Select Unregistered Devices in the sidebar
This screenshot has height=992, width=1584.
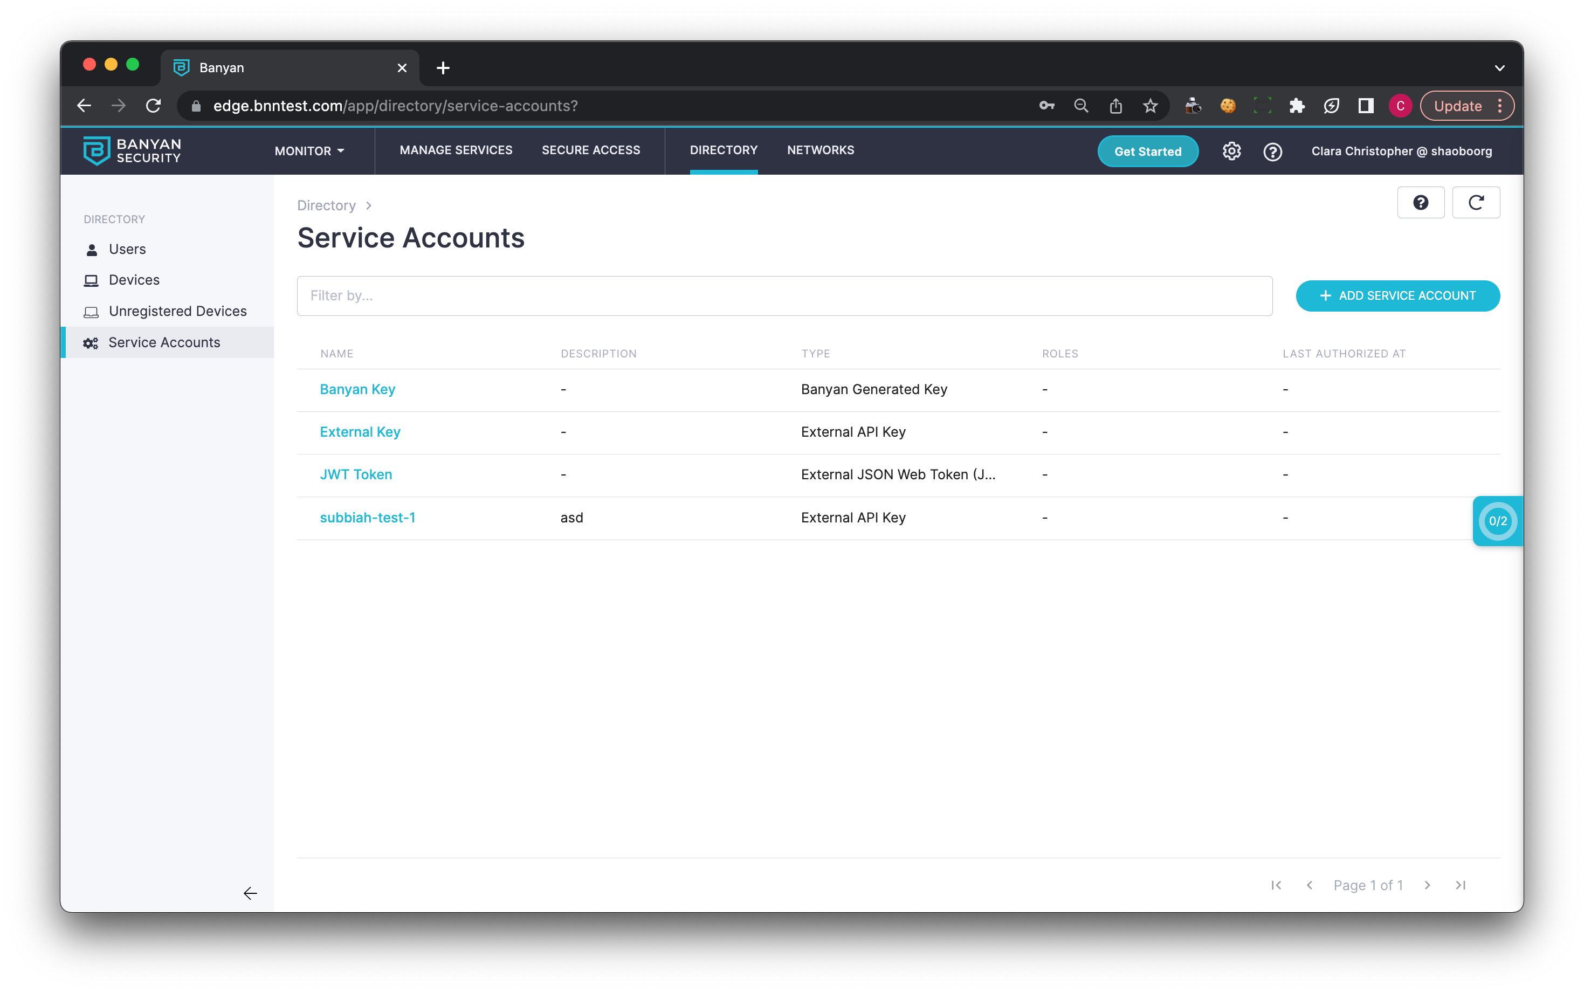tap(177, 311)
